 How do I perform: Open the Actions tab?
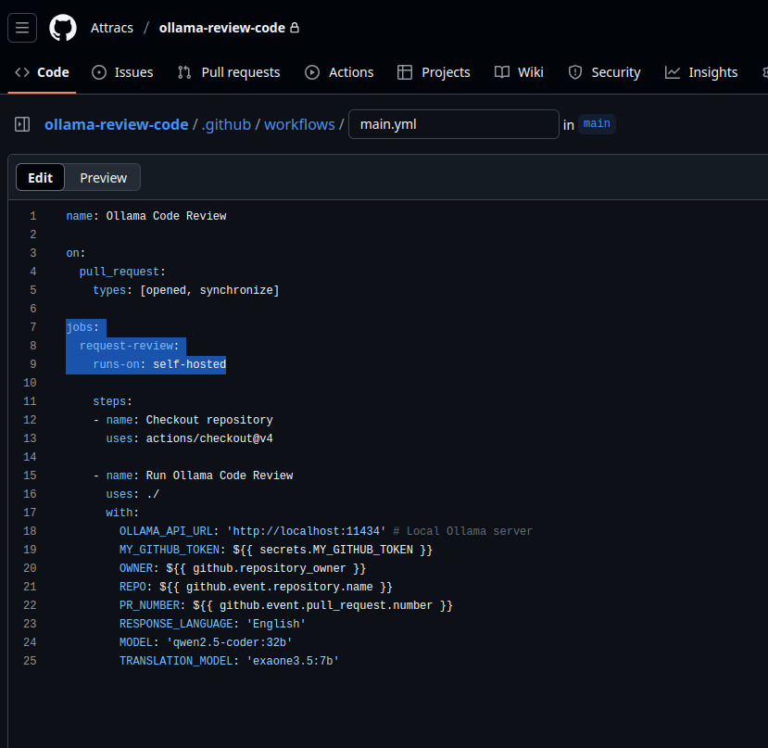(339, 72)
